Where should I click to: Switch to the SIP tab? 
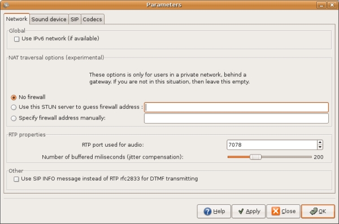(75, 19)
